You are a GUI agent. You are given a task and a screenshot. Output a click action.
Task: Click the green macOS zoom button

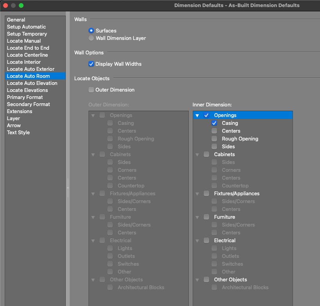(x=21, y=5)
